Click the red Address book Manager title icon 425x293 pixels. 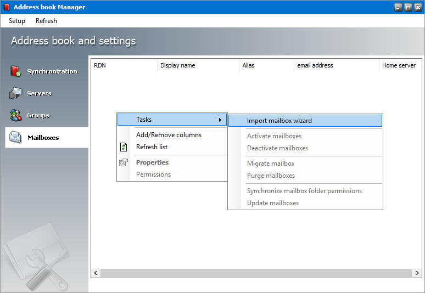(x=6, y=7)
